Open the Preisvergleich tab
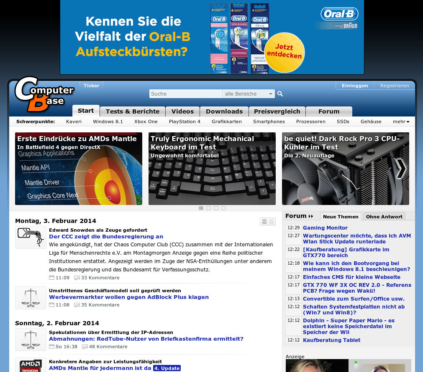This screenshot has width=423, height=372. (277, 111)
